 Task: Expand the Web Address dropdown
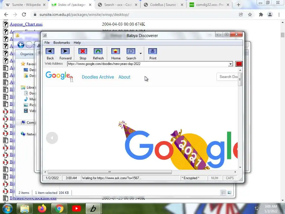230,64
